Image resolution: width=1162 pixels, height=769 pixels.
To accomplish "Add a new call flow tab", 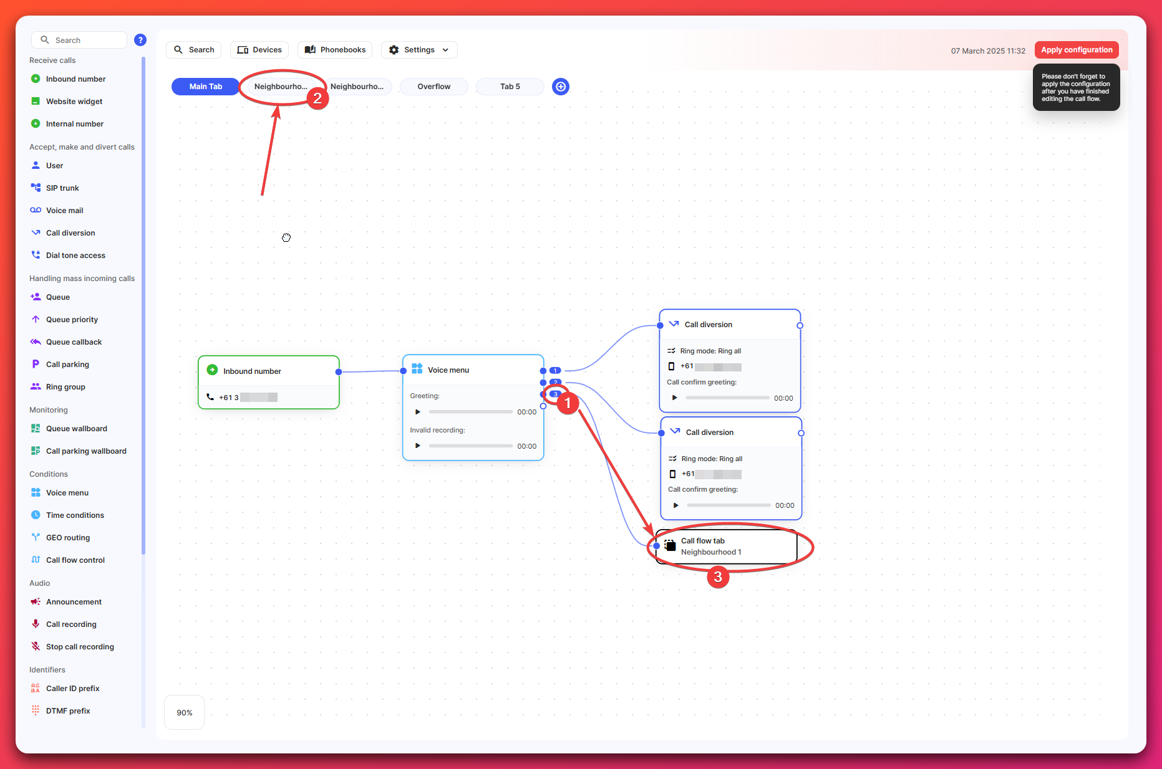I will (561, 87).
